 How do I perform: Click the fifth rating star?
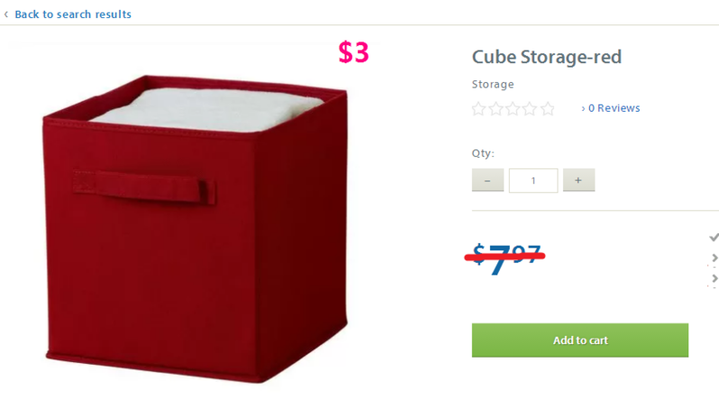(548, 109)
